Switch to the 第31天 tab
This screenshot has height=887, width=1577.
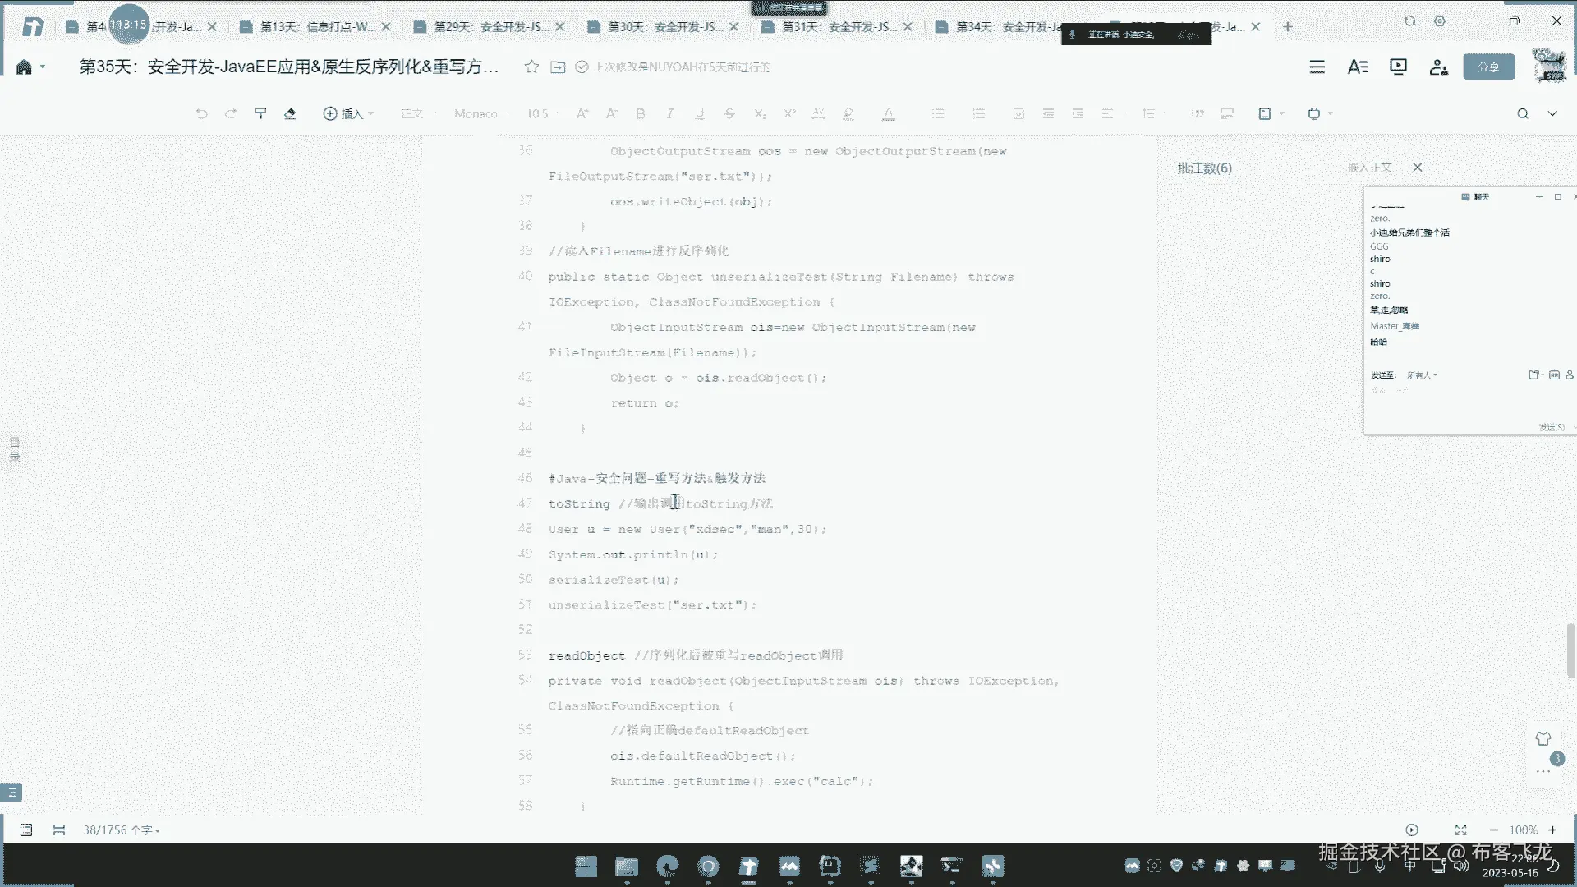coord(839,26)
